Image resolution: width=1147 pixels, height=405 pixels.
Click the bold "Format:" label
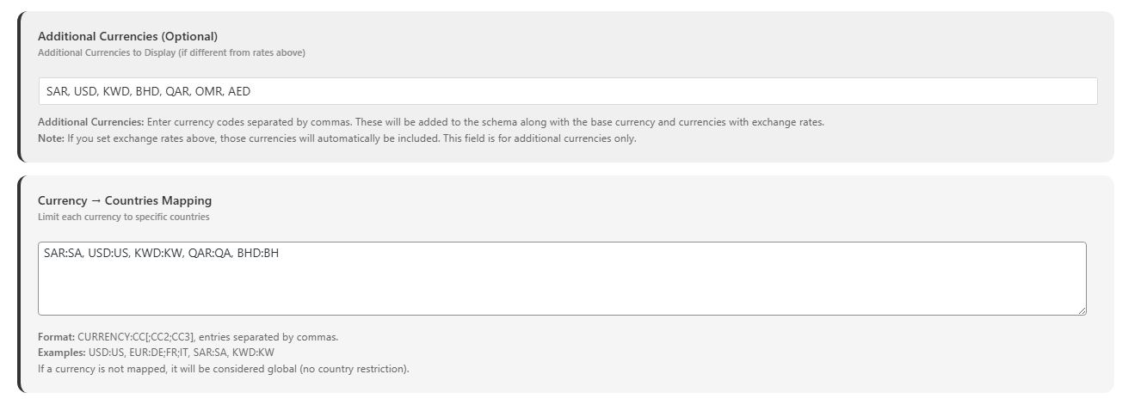[x=57, y=337]
